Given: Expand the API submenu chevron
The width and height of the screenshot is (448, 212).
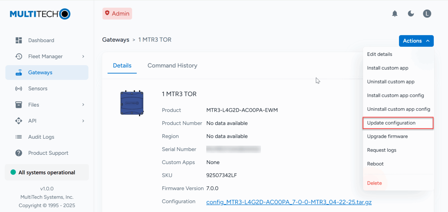Looking at the screenshot, I should click(x=83, y=121).
